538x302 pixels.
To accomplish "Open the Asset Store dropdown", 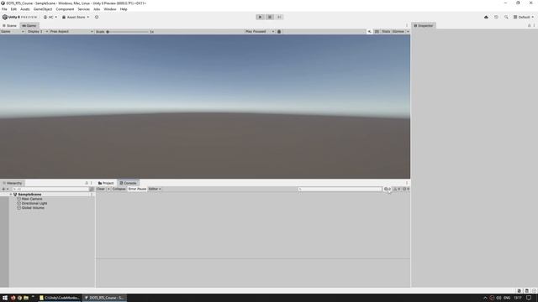I will tap(76, 17).
